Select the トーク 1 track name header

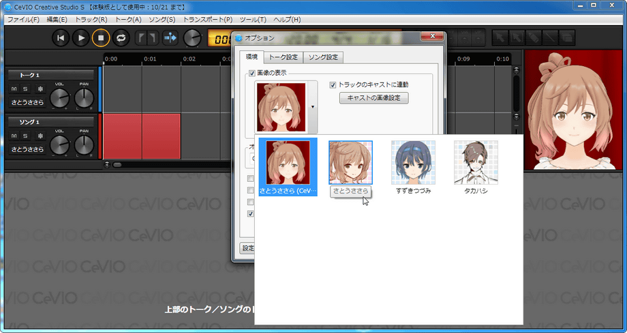click(51, 75)
